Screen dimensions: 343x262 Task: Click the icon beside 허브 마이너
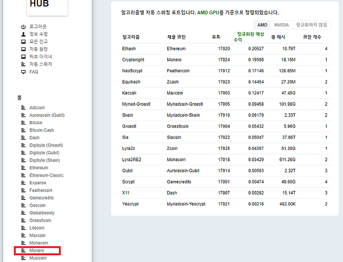tap(23, 57)
